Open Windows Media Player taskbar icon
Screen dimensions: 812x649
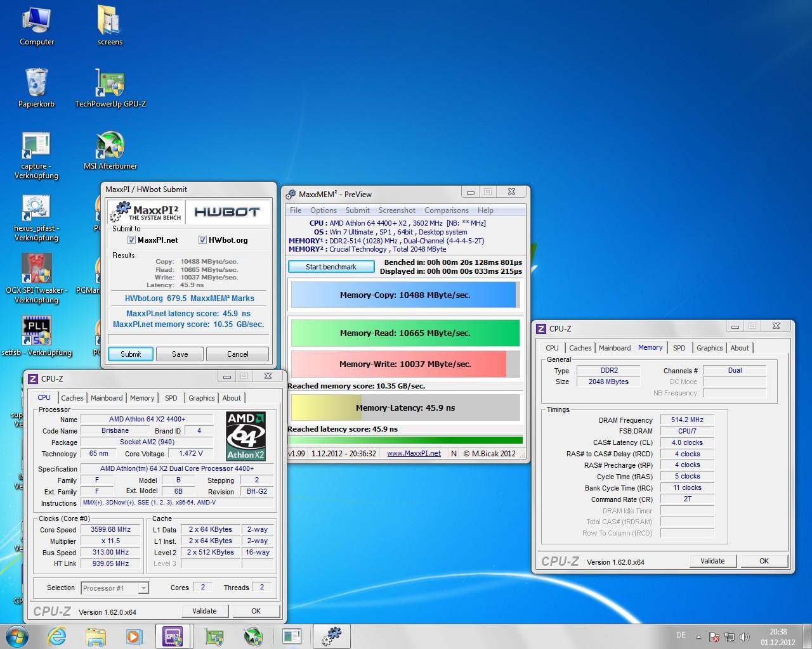click(x=134, y=636)
